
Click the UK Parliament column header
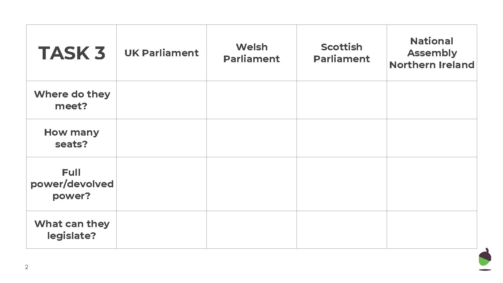tap(161, 53)
